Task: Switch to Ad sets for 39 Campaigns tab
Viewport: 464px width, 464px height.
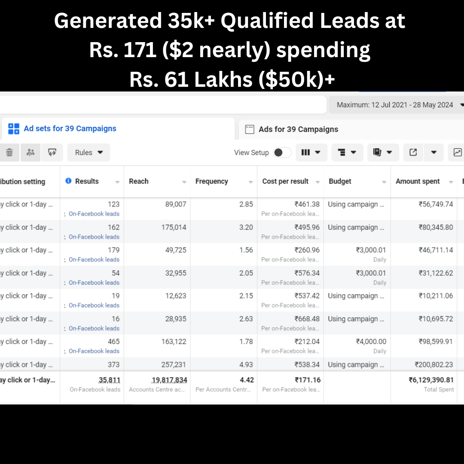Action: click(x=70, y=128)
